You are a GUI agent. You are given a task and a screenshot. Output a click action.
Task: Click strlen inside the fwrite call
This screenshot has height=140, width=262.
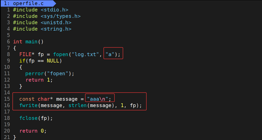point(77,105)
